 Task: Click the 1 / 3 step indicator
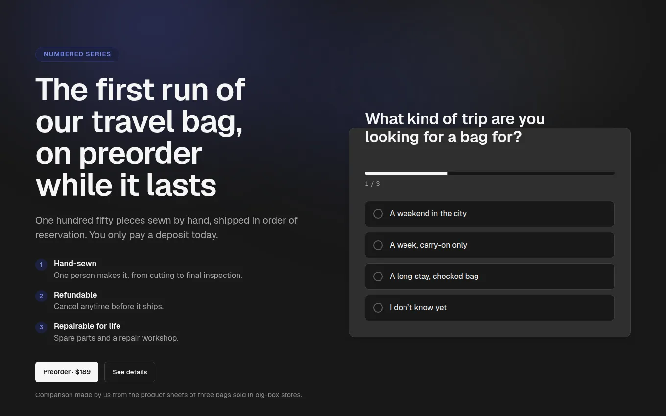coord(372,184)
